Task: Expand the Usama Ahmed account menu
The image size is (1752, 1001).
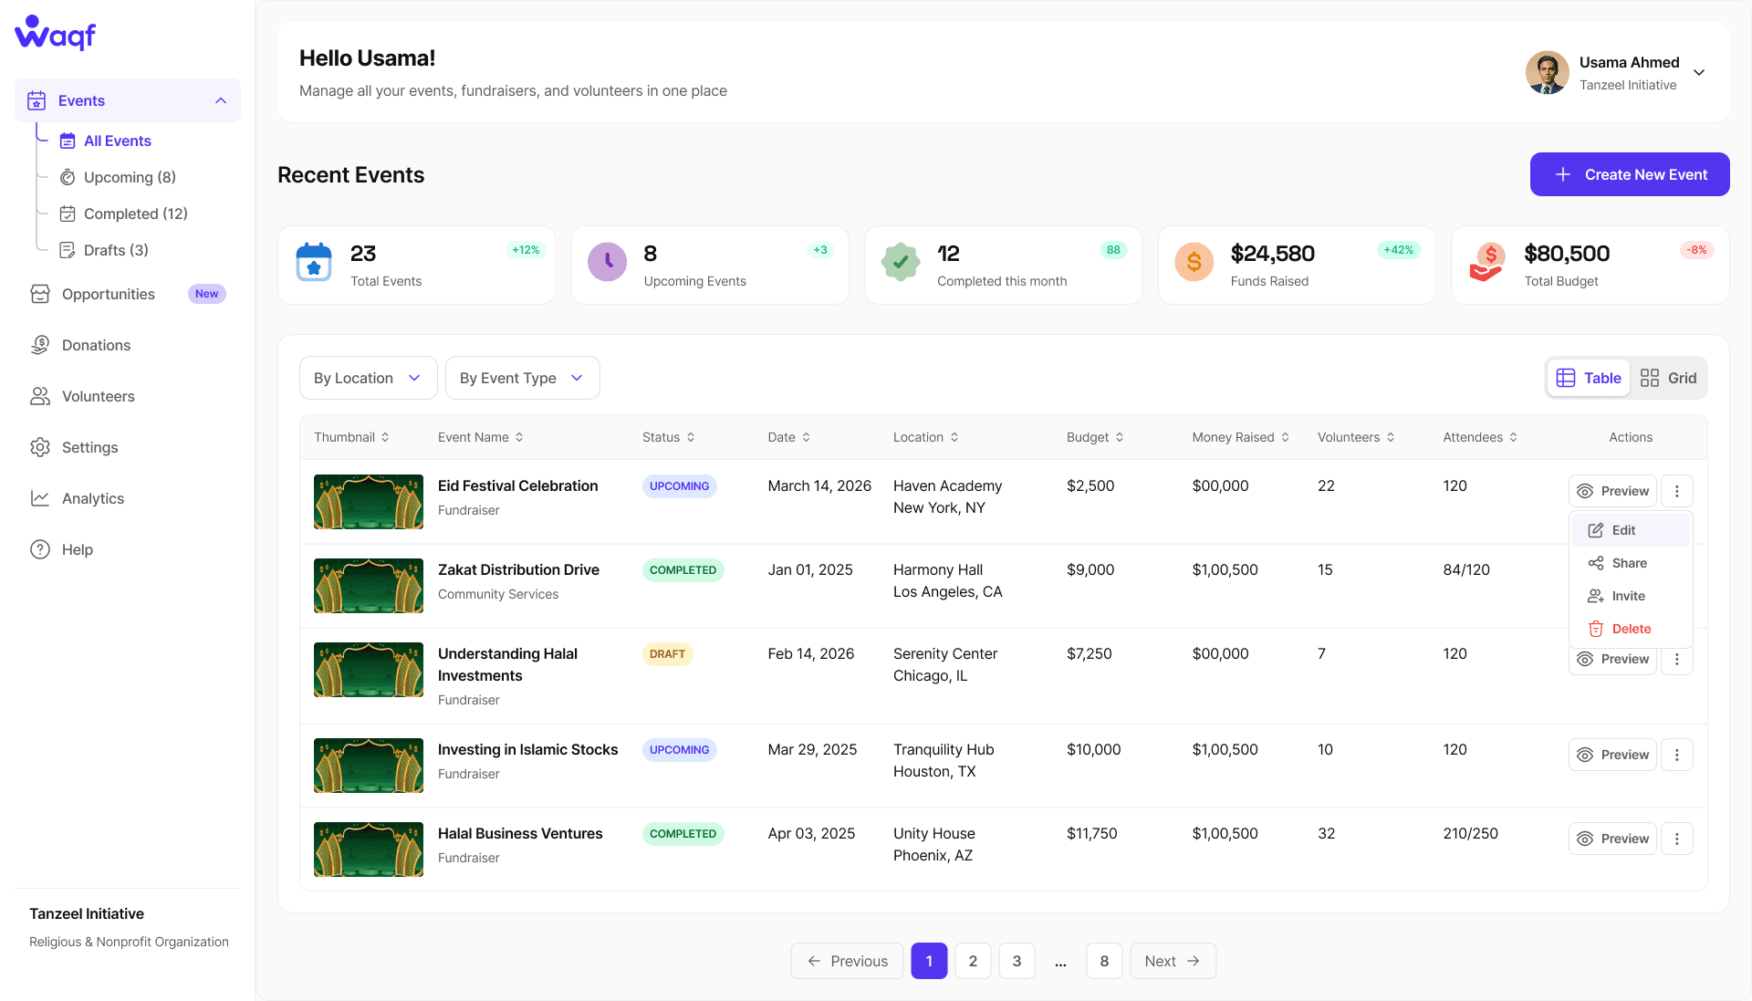Action: click(1699, 73)
